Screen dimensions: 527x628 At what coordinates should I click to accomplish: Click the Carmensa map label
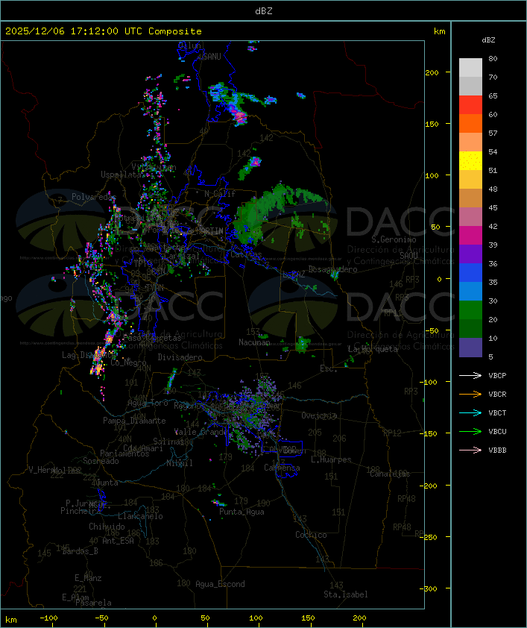tap(282, 468)
